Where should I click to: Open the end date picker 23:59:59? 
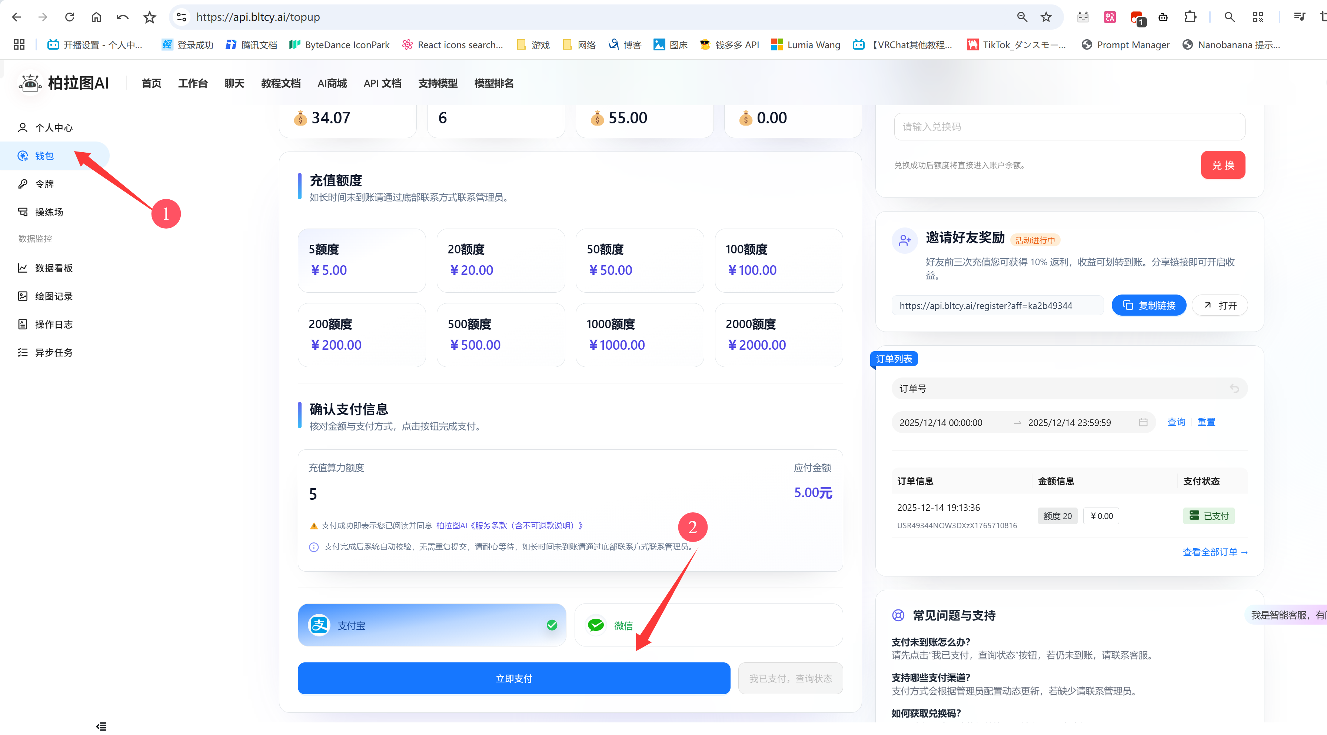tap(1070, 423)
